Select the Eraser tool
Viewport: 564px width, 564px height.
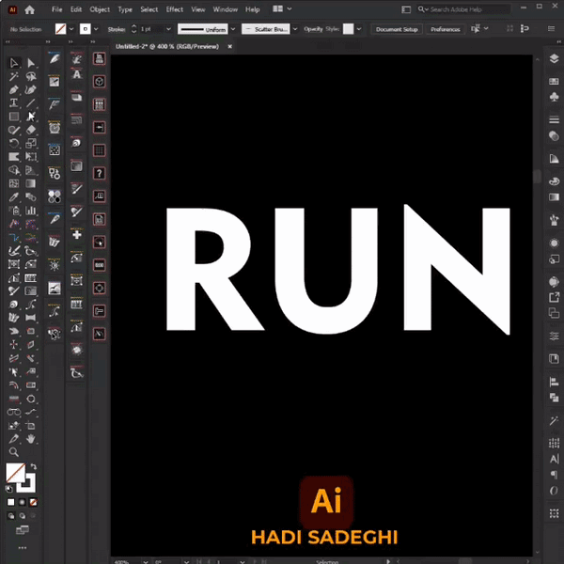(x=31, y=130)
